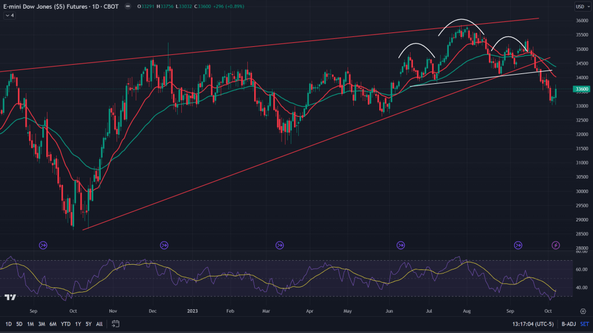593x333 pixels.
Task: Click the TradingView logo
Action: 10,298
